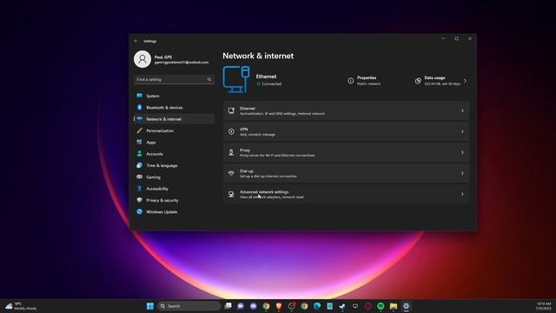
Task: Click the Advanced network settings monitor icon
Action: (x=231, y=194)
